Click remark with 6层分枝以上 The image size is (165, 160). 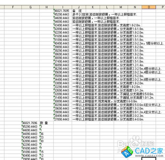[x=117, y=80]
